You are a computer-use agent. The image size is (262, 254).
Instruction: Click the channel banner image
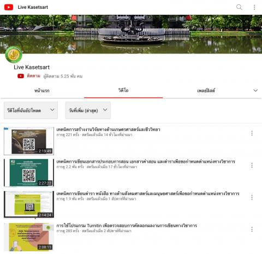[131, 34]
